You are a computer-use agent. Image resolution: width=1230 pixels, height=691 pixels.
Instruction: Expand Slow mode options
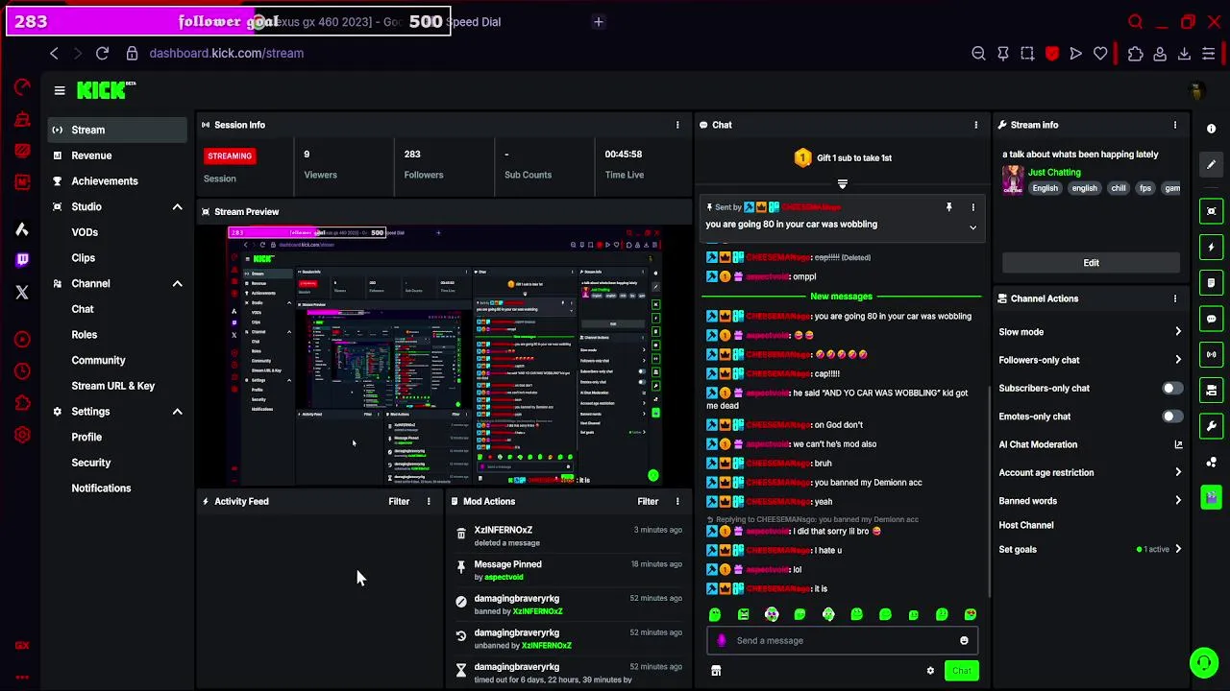(x=1178, y=332)
